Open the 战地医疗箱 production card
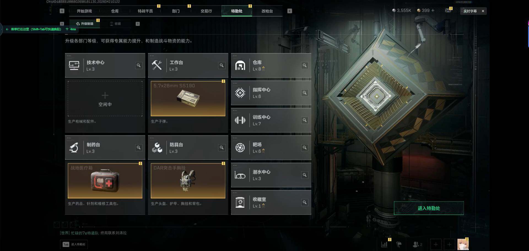The height and width of the screenshot is (251, 529). point(105,181)
